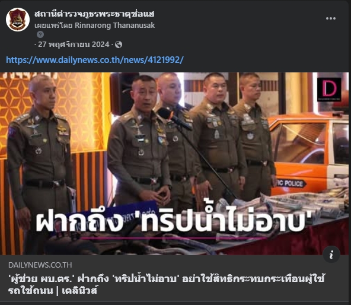This screenshot has width=351, height=305.
Task: Click the D logo in the news image
Action: pos(329,90)
